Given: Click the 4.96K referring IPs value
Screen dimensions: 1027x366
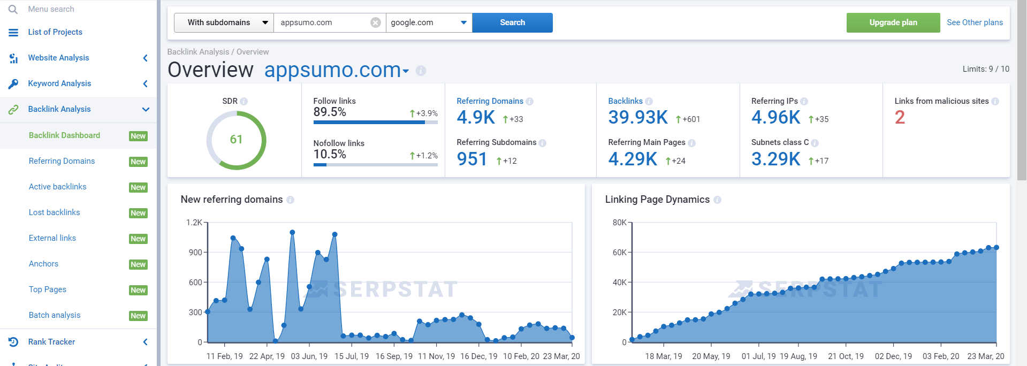Looking at the screenshot, I should 776,117.
